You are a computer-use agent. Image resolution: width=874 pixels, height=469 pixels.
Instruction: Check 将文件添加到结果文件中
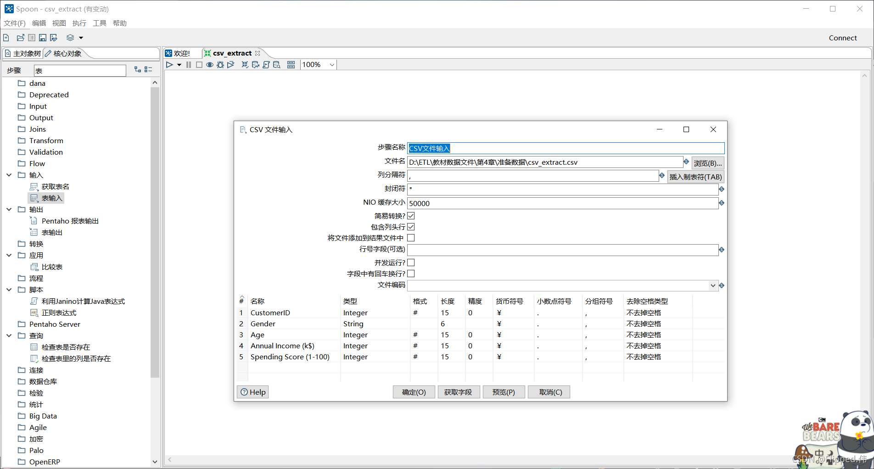click(x=411, y=237)
